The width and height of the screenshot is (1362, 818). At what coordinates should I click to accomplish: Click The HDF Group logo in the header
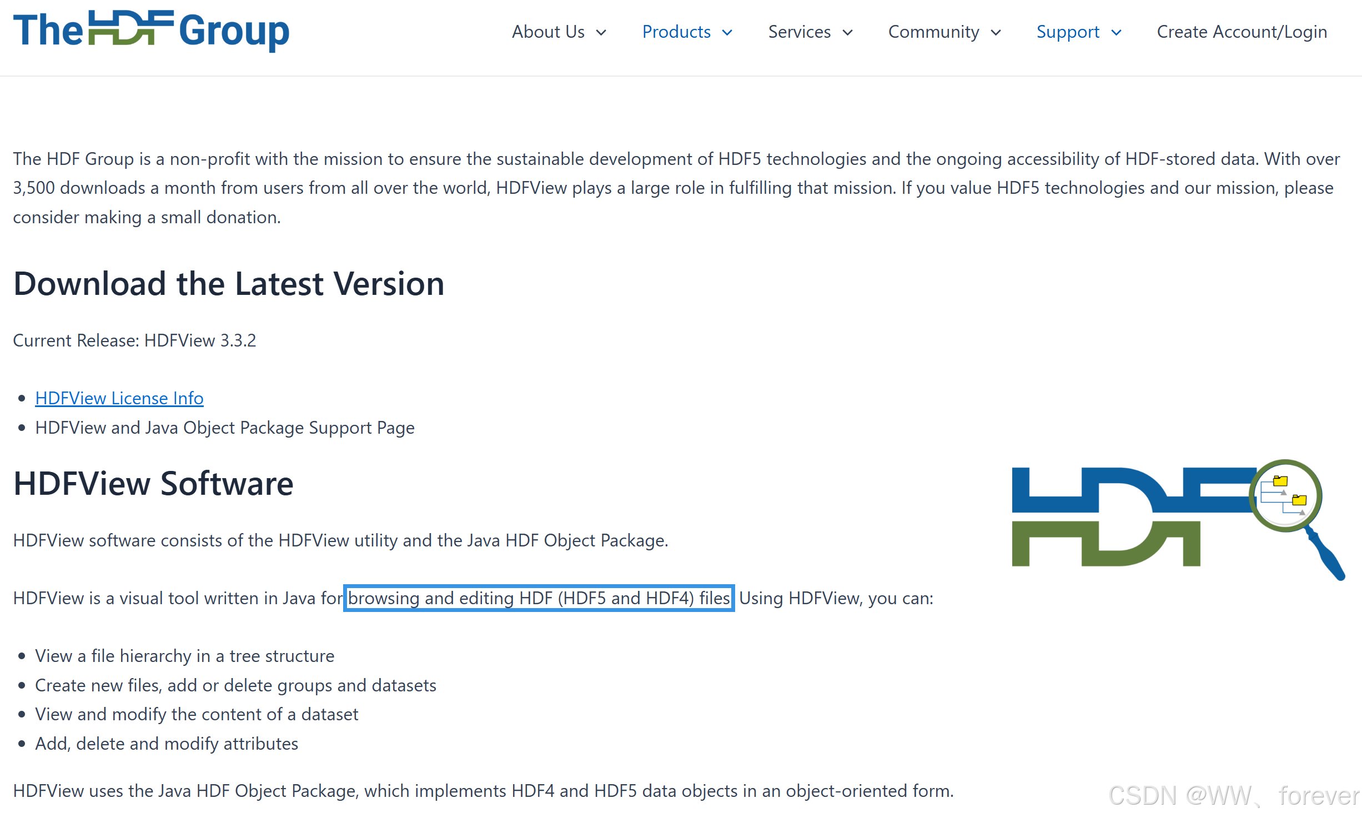click(151, 31)
